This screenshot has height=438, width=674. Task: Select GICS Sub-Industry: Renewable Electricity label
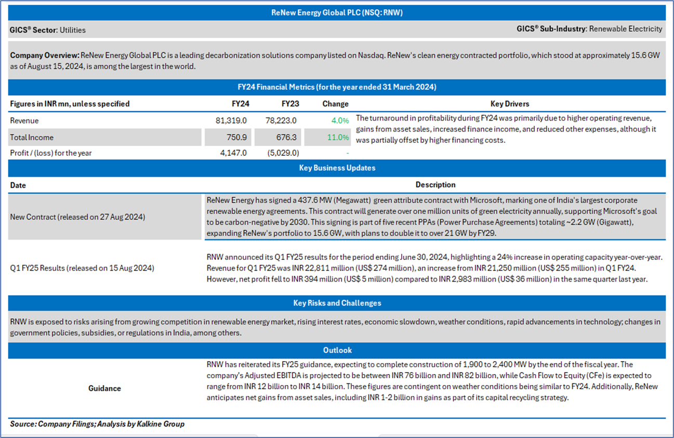pyautogui.click(x=589, y=29)
